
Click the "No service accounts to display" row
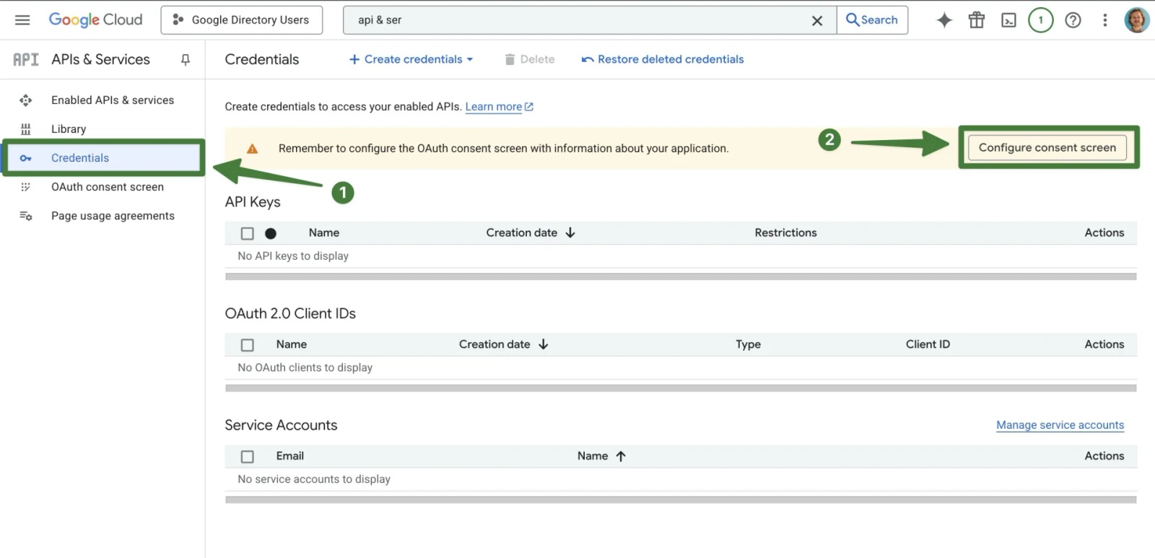coord(681,479)
